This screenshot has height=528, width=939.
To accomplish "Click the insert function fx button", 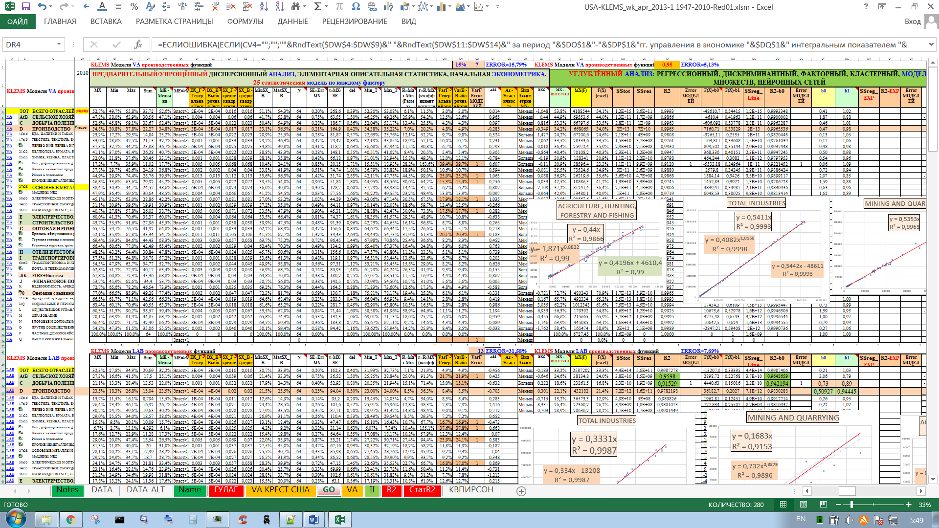I will pos(138,44).
